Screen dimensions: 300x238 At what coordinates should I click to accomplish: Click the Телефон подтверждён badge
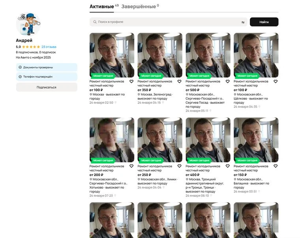point(47,77)
